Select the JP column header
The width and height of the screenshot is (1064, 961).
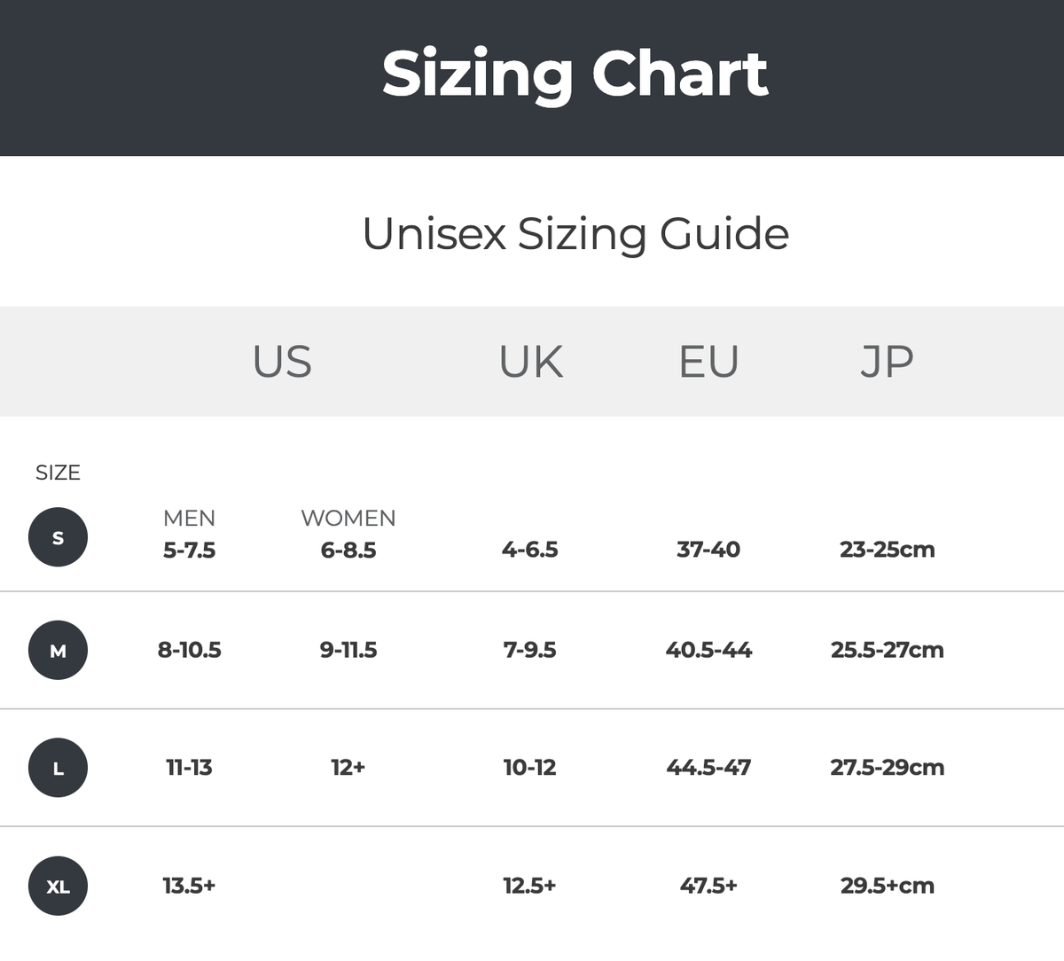pyautogui.click(x=887, y=362)
